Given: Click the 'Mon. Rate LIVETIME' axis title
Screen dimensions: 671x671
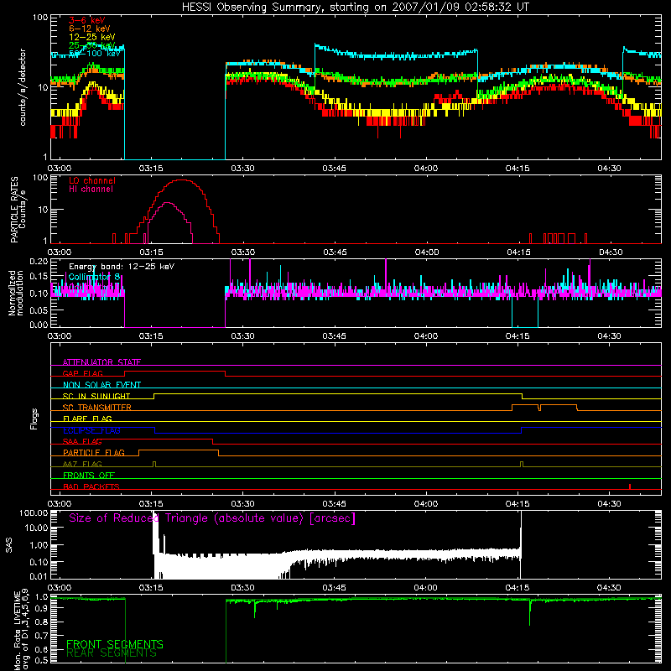Looking at the screenshot, I should click(x=17, y=631).
